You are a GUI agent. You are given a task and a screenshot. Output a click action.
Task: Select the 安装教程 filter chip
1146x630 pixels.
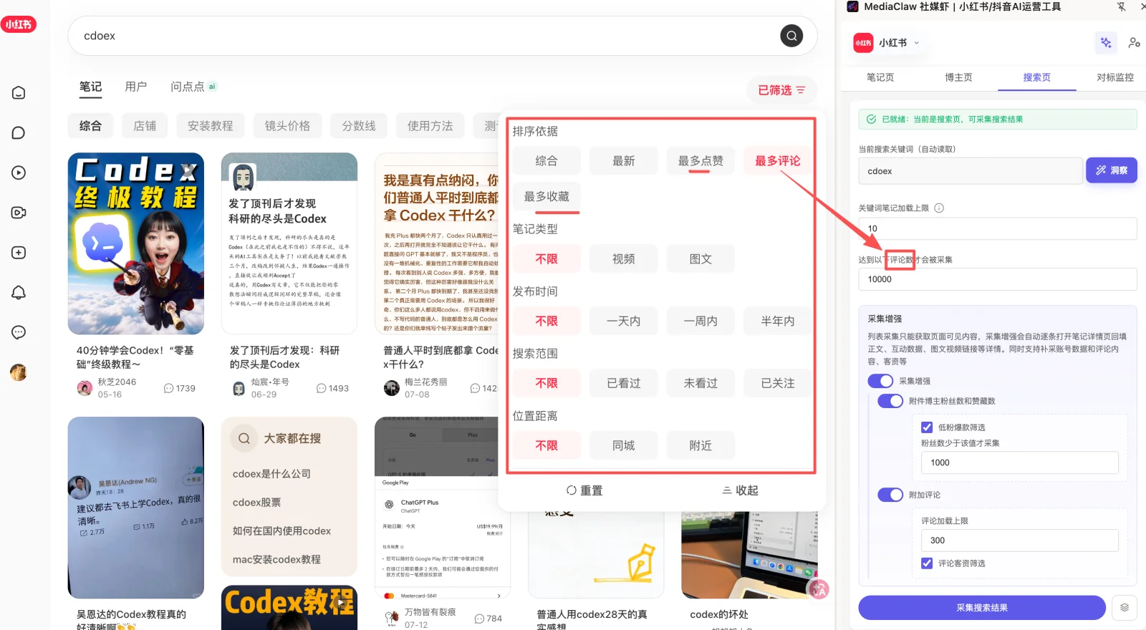(x=211, y=126)
